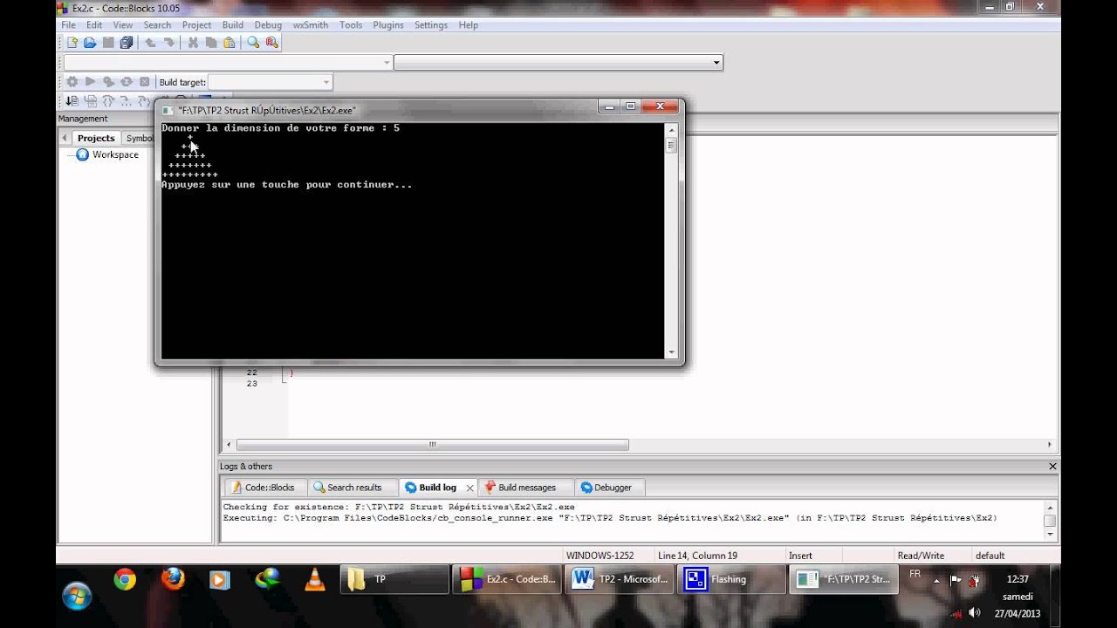Open the File menu
This screenshot has height=628, width=1117.
point(68,25)
